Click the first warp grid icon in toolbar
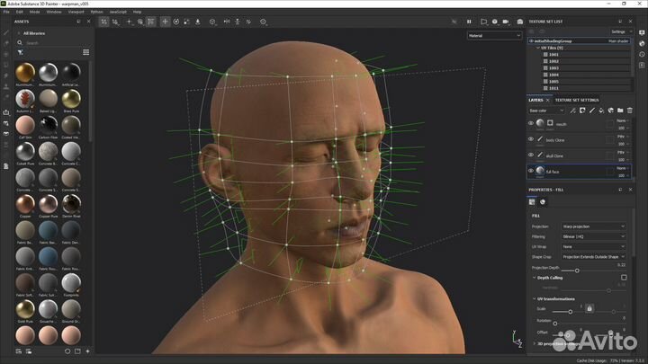Screen dimensions: 648x364 coord(103,22)
